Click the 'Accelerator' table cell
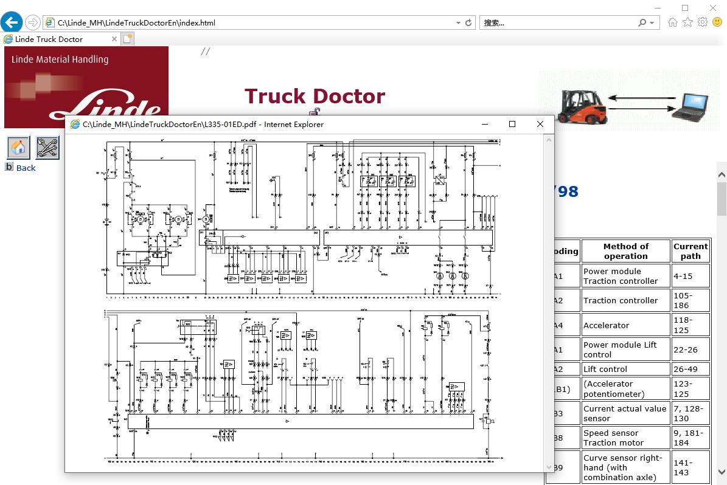The width and height of the screenshot is (727, 485). click(626, 325)
